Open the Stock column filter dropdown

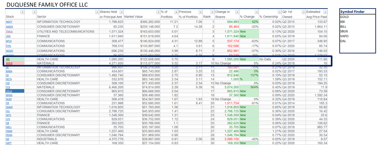point(23,12)
